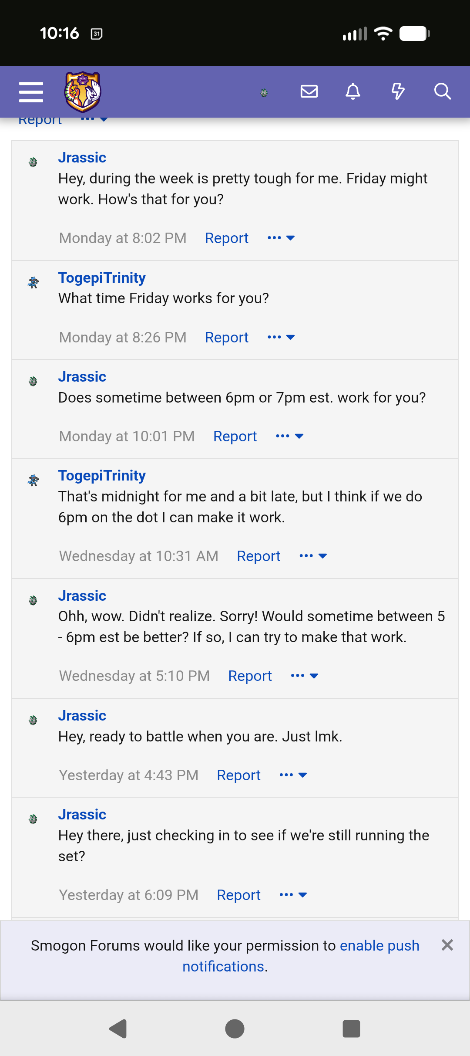The image size is (470, 1056).
Task: Tap the Android back button
Action: pos(118,1029)
